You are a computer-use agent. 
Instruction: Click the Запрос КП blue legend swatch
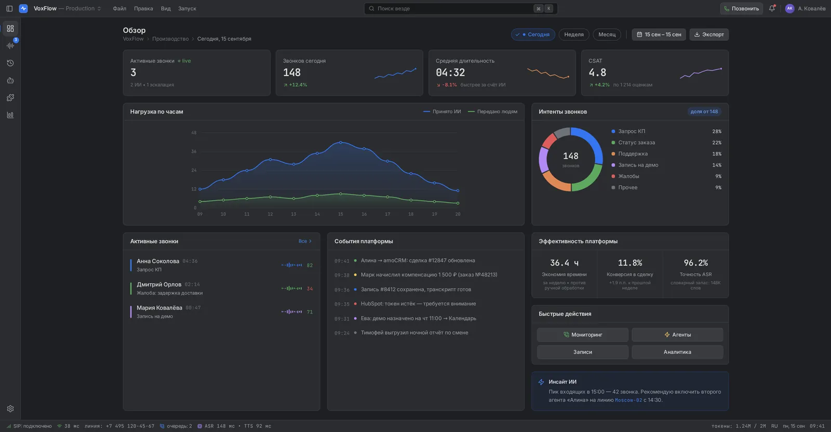pyautogui.click(x=613, y=131)
